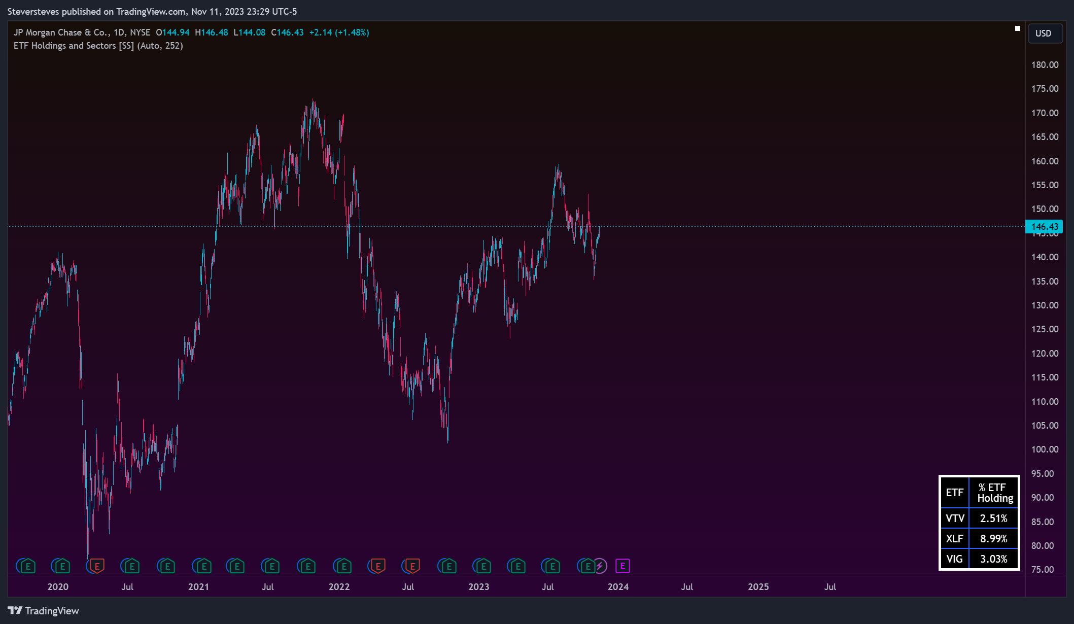Click the 100.00 price axis label
Viewport: 1074px width, 624px height.
click(x=1045, y=449)
